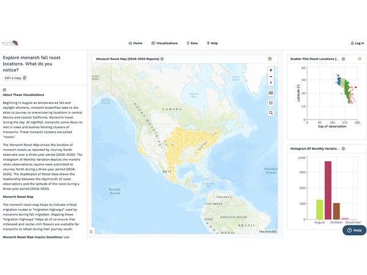Click the Histogram info icon
The image size is (367, 275).
pos(343,148)
